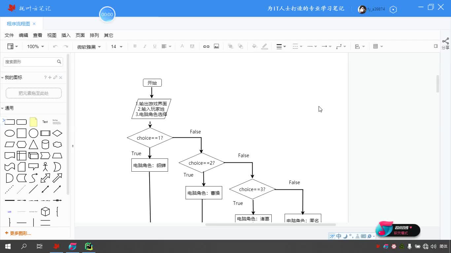Pick the cylinder shape
This screenshot has height=253, width=451.
pyautogui.click(x=45, y=144)
